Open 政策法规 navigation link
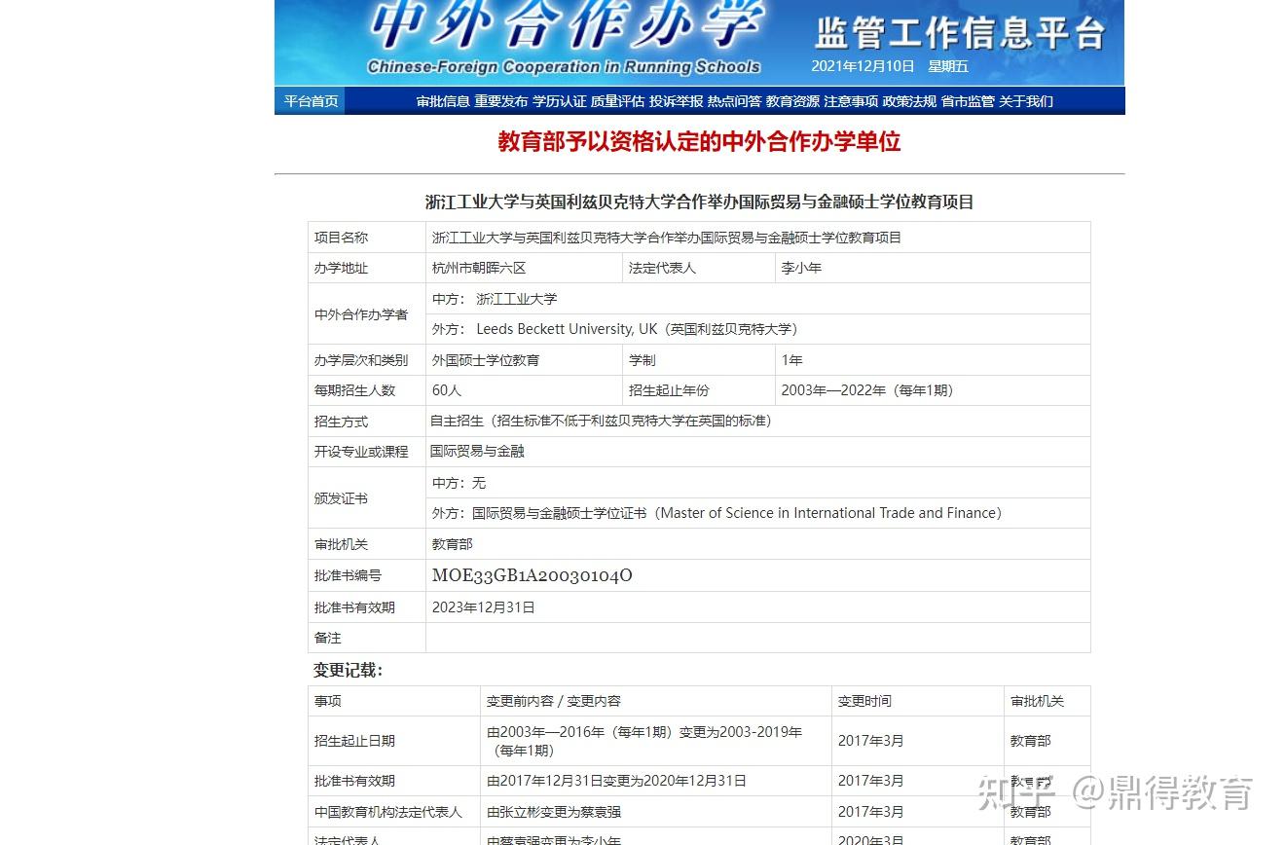Image resolution: width=1286 pixels, height=845 pixels. coord(909,101)
